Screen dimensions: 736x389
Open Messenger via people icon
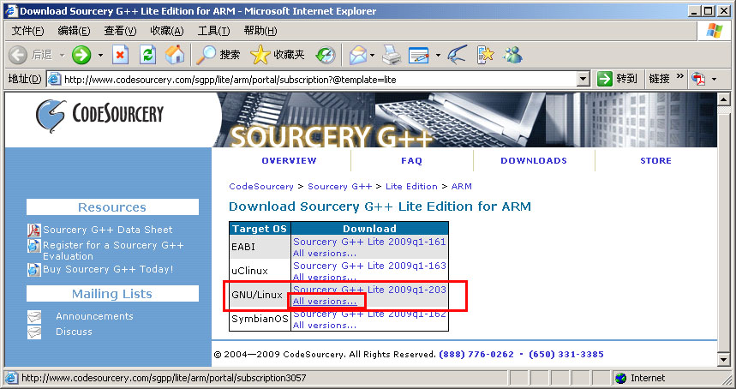tap(512, 55)
